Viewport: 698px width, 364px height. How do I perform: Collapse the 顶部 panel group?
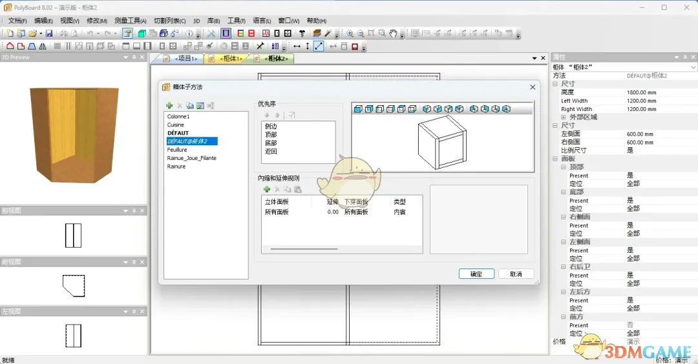pos(563,167)
